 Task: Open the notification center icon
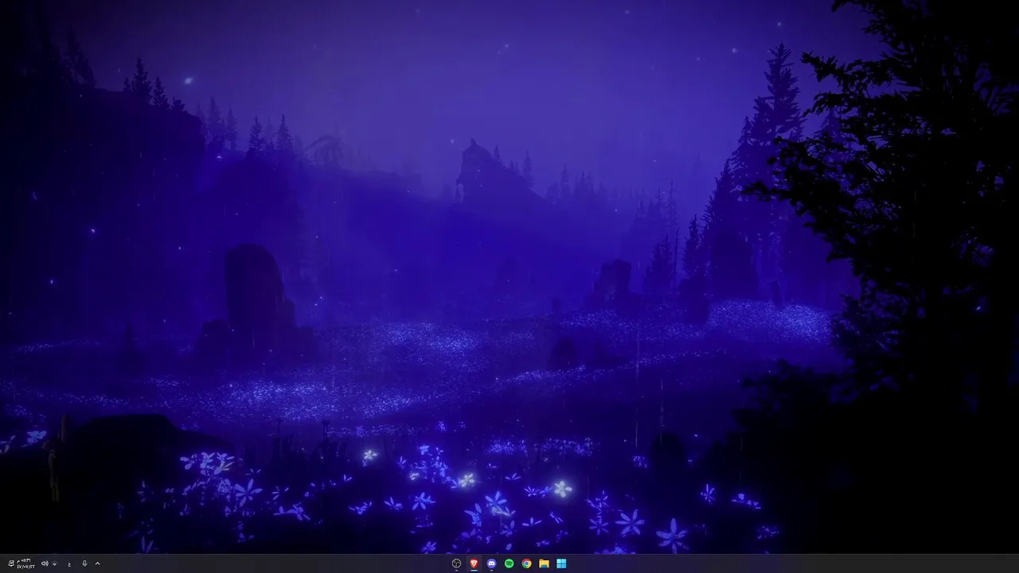click(x=11, y=563)
